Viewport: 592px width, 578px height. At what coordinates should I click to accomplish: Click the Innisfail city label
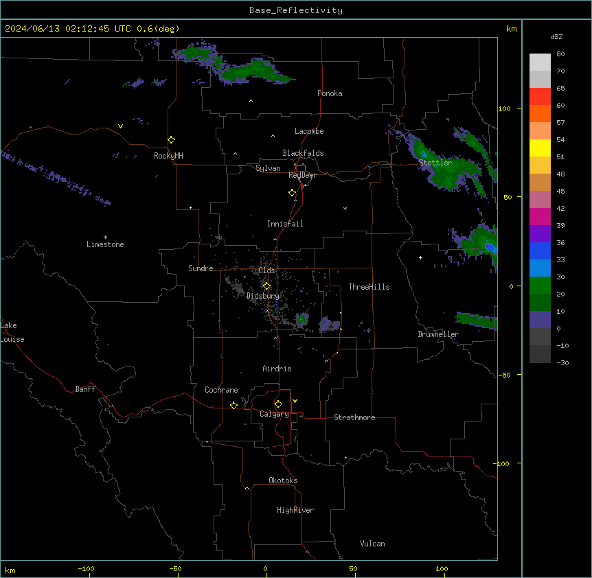coord(285,224)
